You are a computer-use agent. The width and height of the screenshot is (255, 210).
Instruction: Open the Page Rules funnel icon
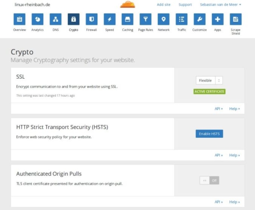145,19
